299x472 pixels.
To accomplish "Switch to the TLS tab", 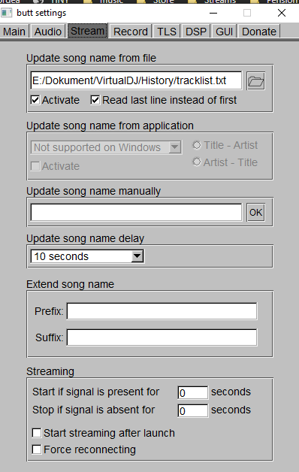I will pyautogui.click(x=167, y=32).
